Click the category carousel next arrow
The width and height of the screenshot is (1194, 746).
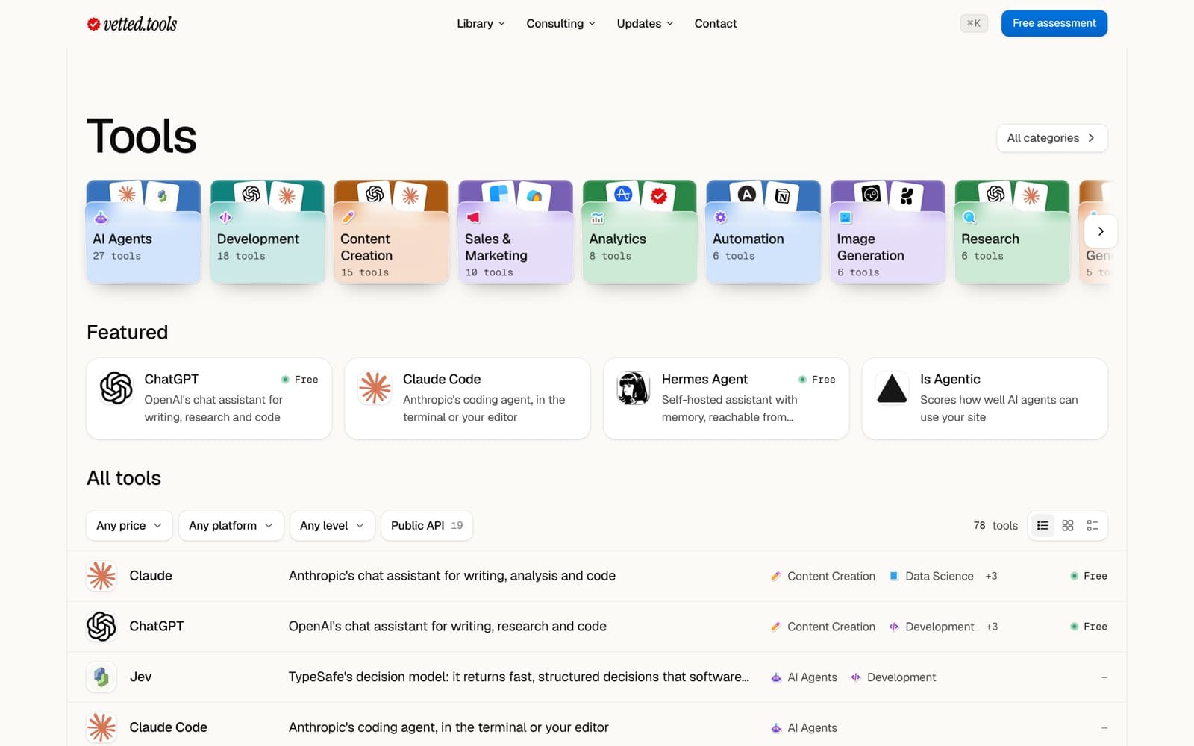coord(1101,231)
